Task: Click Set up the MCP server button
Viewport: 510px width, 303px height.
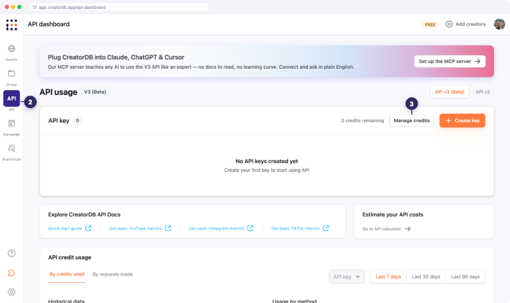Action: point(450,61)
